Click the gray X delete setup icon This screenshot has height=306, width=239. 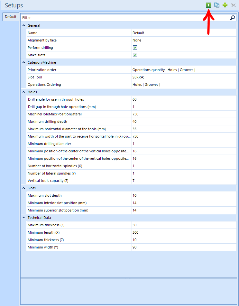233,5
